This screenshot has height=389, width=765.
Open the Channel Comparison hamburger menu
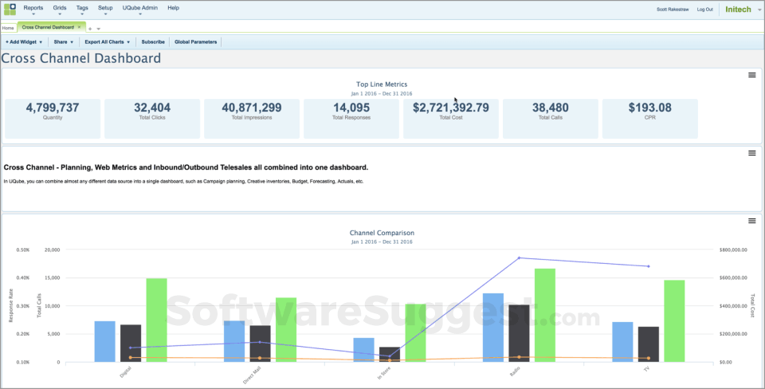(x=751, y=221)
